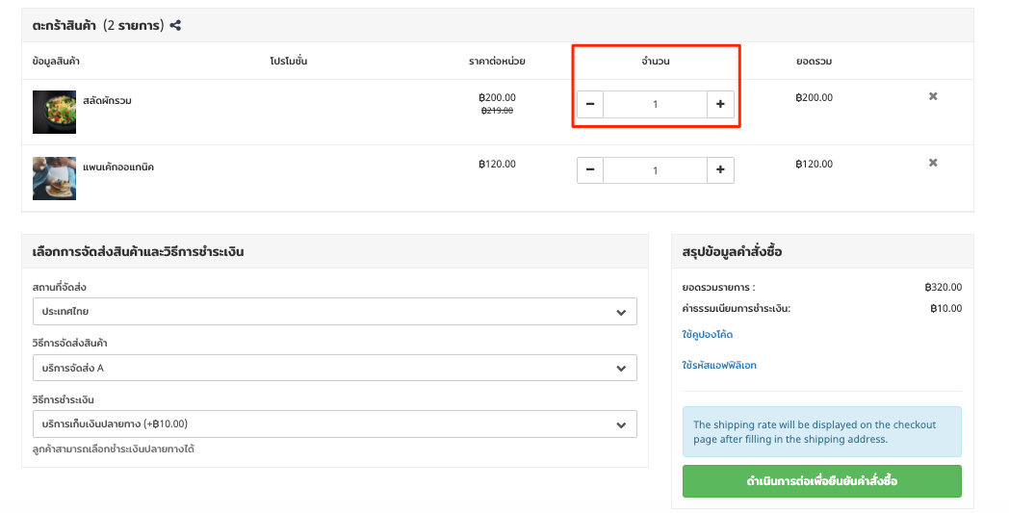The image size is (1009, 513).
Task: Increase quantity of แพนเค้กออแกนิค with plus button
Action: 720,170
